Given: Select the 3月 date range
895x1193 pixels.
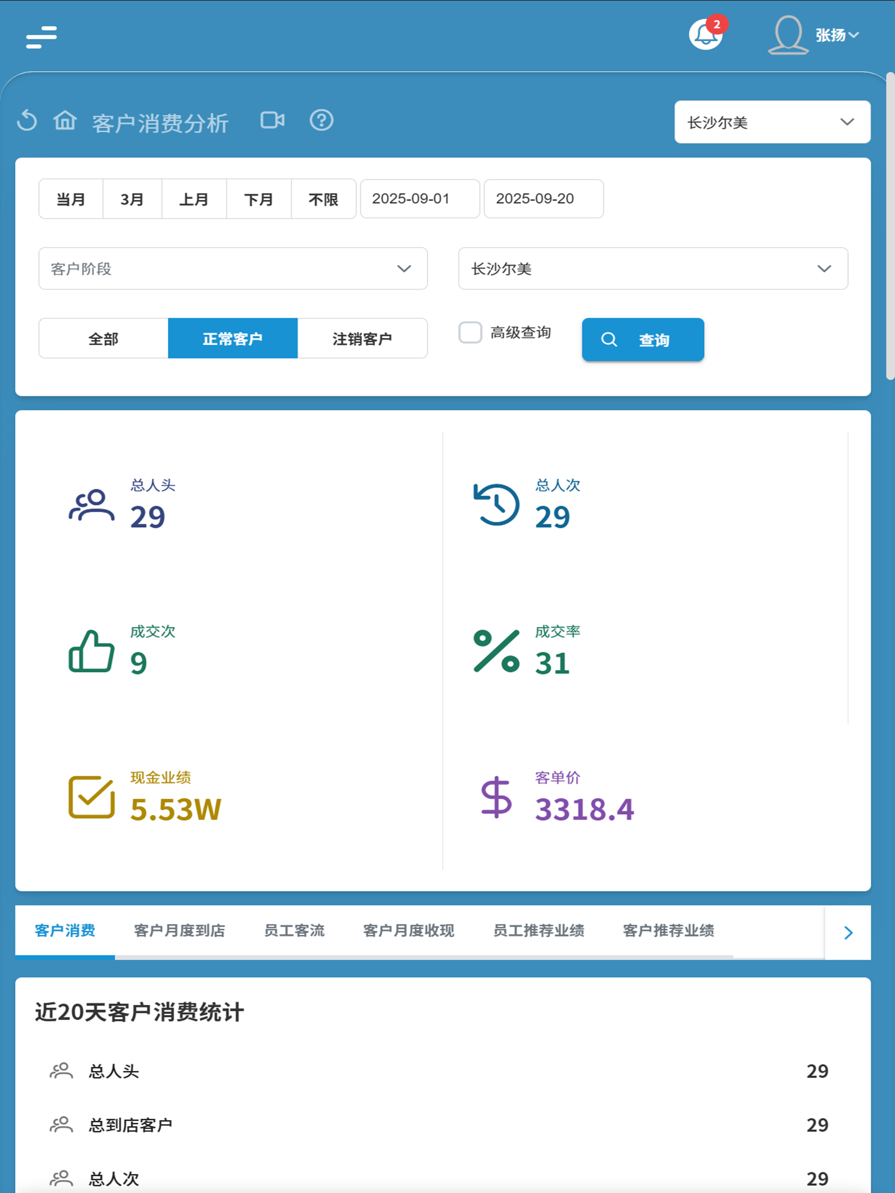Looking at the screenshot, I should click(x=132, y=199).
